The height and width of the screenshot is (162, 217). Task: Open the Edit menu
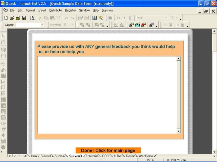click(x=20, y=10)
